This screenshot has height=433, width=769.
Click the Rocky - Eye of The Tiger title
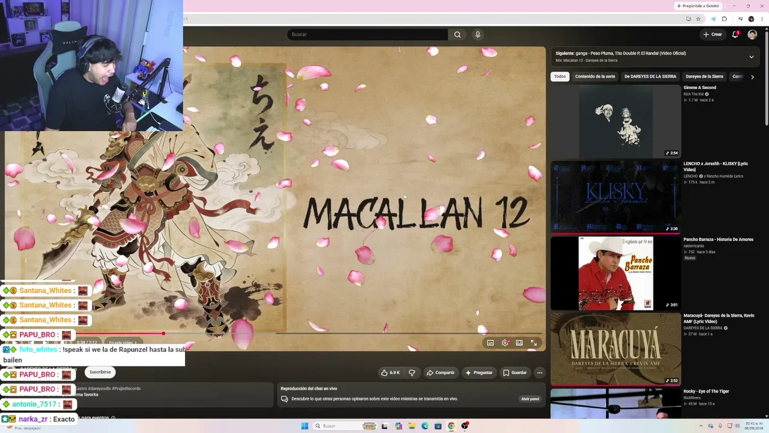pyautogui.click(x=706, y=392)
